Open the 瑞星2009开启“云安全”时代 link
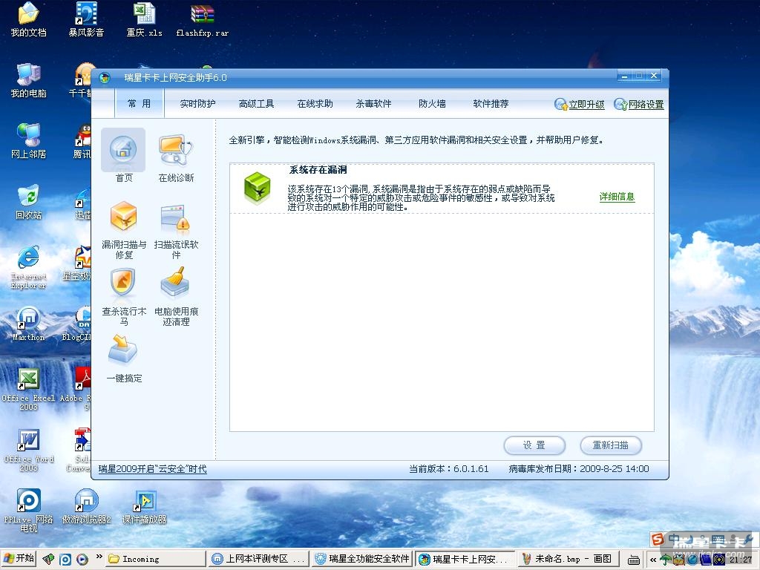The image size is (760, 570). pyautogui.click(x=152, y=469)
